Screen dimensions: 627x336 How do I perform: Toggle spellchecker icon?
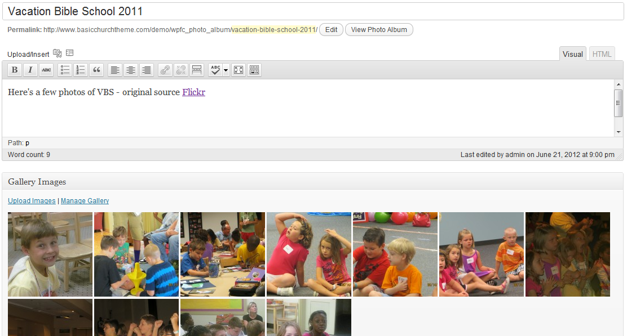pos(215,70)
